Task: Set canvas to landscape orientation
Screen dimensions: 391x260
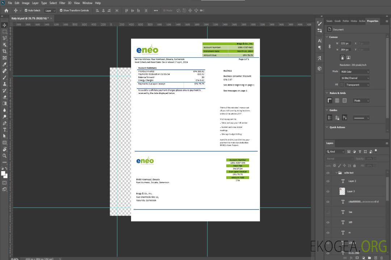Action: (348, 57)
